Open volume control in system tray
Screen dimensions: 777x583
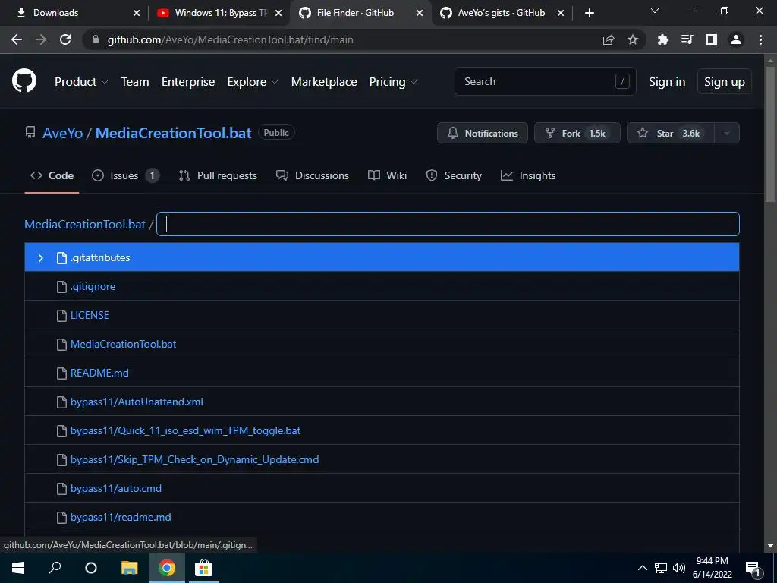[x=679, y=568]
